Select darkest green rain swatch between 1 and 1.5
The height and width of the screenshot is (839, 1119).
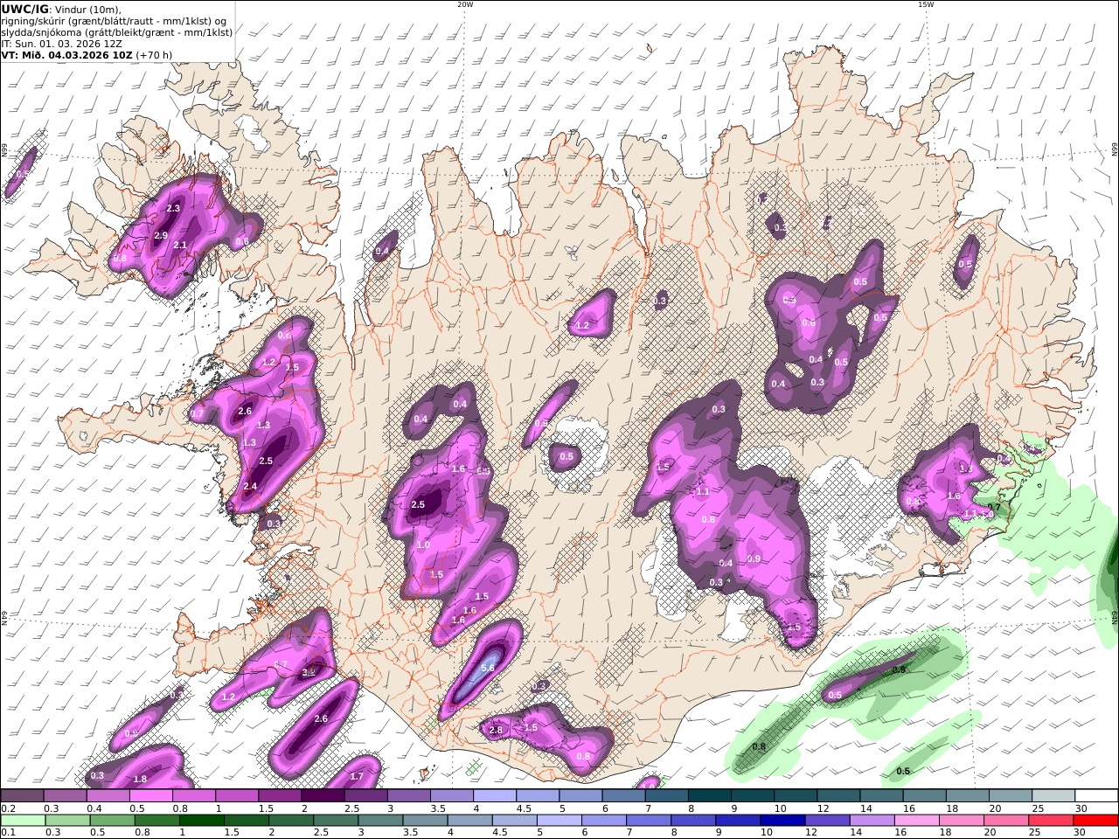[x=201, y=821]
